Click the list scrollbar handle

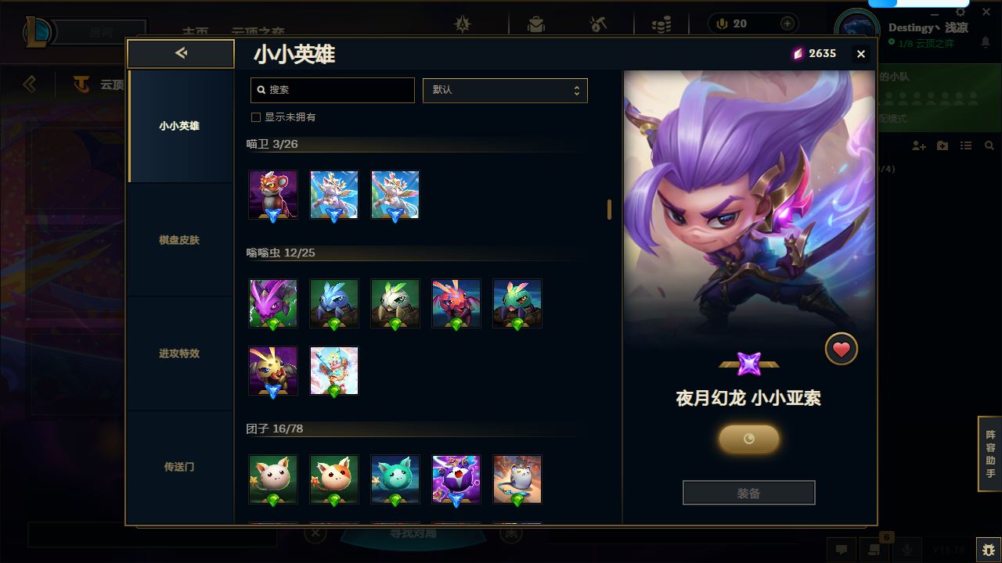[x=609, y=209]
